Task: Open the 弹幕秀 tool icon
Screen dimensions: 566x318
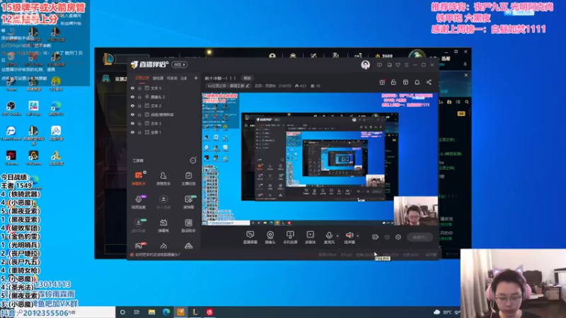Action: tap(163, 225)
